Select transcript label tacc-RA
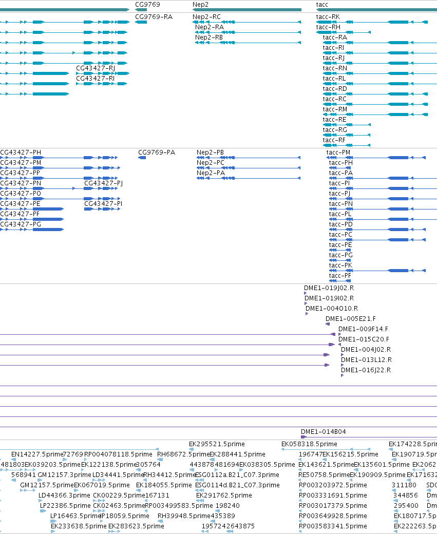The width and height of the screenshot is (437, 534). pos(335,37)
